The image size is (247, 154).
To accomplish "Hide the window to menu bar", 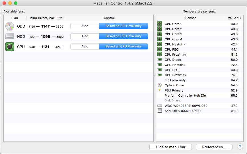I will [x=170, y=147].
